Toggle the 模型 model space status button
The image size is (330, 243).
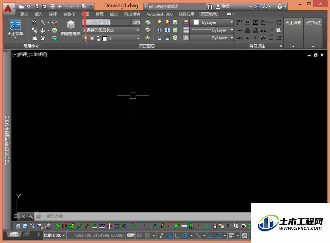point(131,235)
